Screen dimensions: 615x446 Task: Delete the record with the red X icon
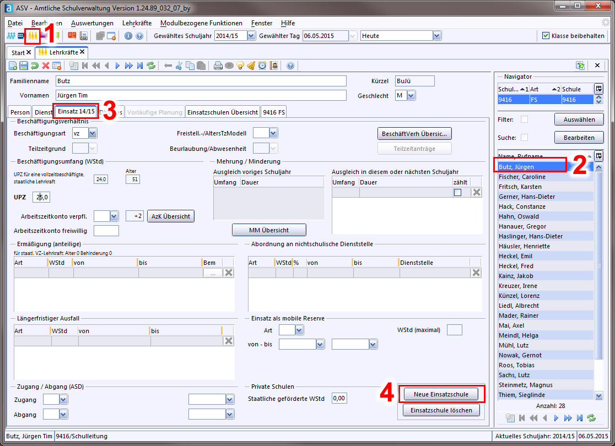click(46, 66)
